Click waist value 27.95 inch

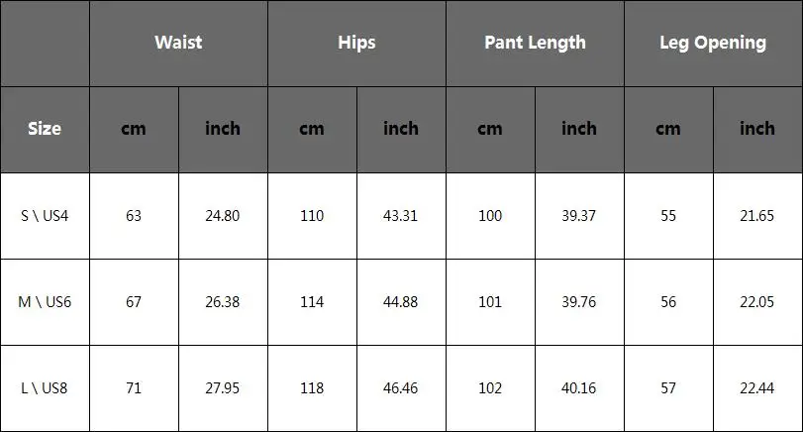pyautogui.click(x=222, y=388)
